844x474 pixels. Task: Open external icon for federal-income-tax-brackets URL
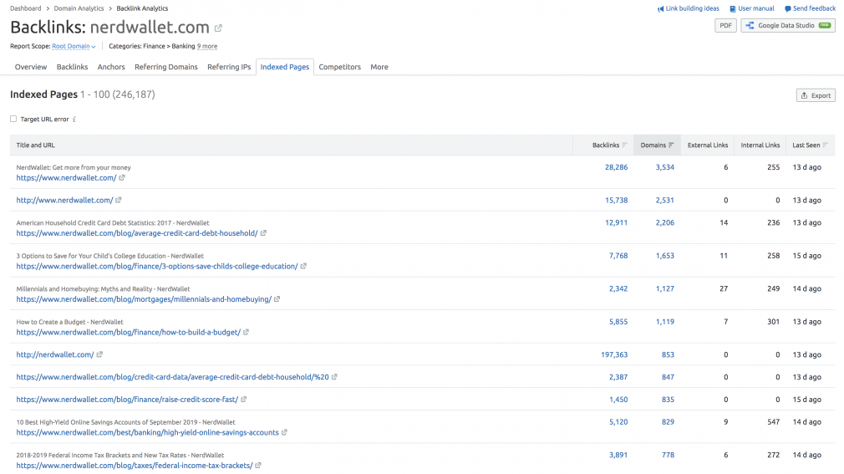click(x=258, y=466)
